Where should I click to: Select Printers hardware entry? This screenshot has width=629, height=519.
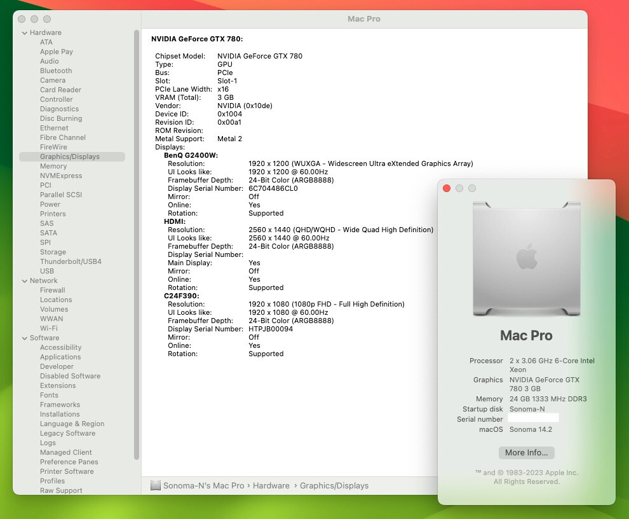pos(53,214)
